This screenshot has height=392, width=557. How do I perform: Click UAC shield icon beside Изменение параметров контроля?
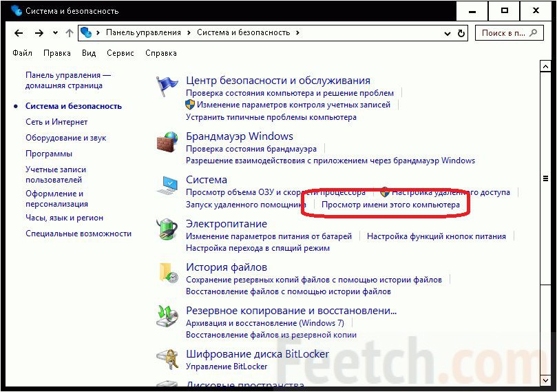pyautogui.click(x=190, y=105)
